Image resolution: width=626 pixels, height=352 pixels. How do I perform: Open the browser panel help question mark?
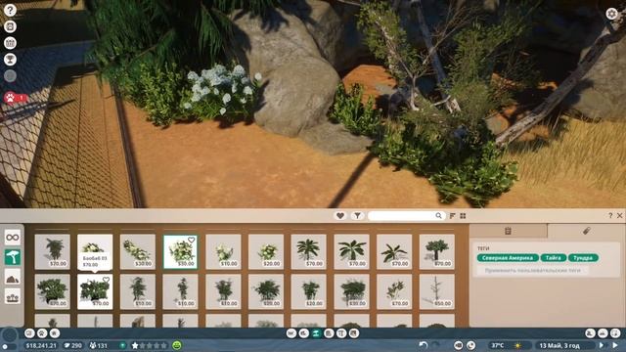pyautogui.click(x=610, y=215)
